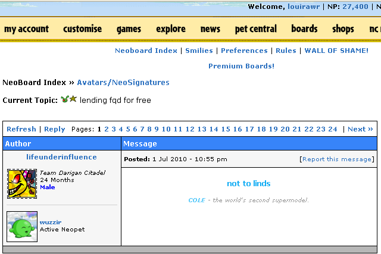Image resolution: width=381 pixels, height=254 pixels.
Task: Click the star icon beside topic title
Action: point(73,99)
